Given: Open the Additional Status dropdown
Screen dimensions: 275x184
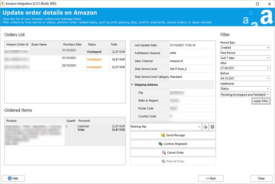Looking at the screenshot, I should tap(245, 88).
